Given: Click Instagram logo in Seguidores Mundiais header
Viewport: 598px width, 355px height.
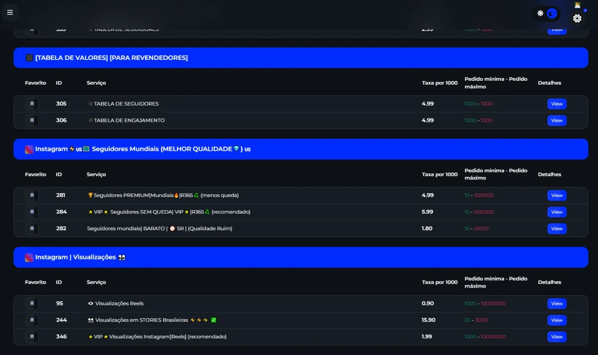Looking at the screenshot, I should point(29,150).
